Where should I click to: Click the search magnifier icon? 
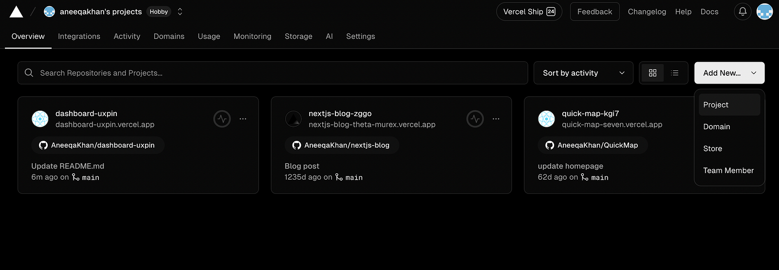pos(29,73)
